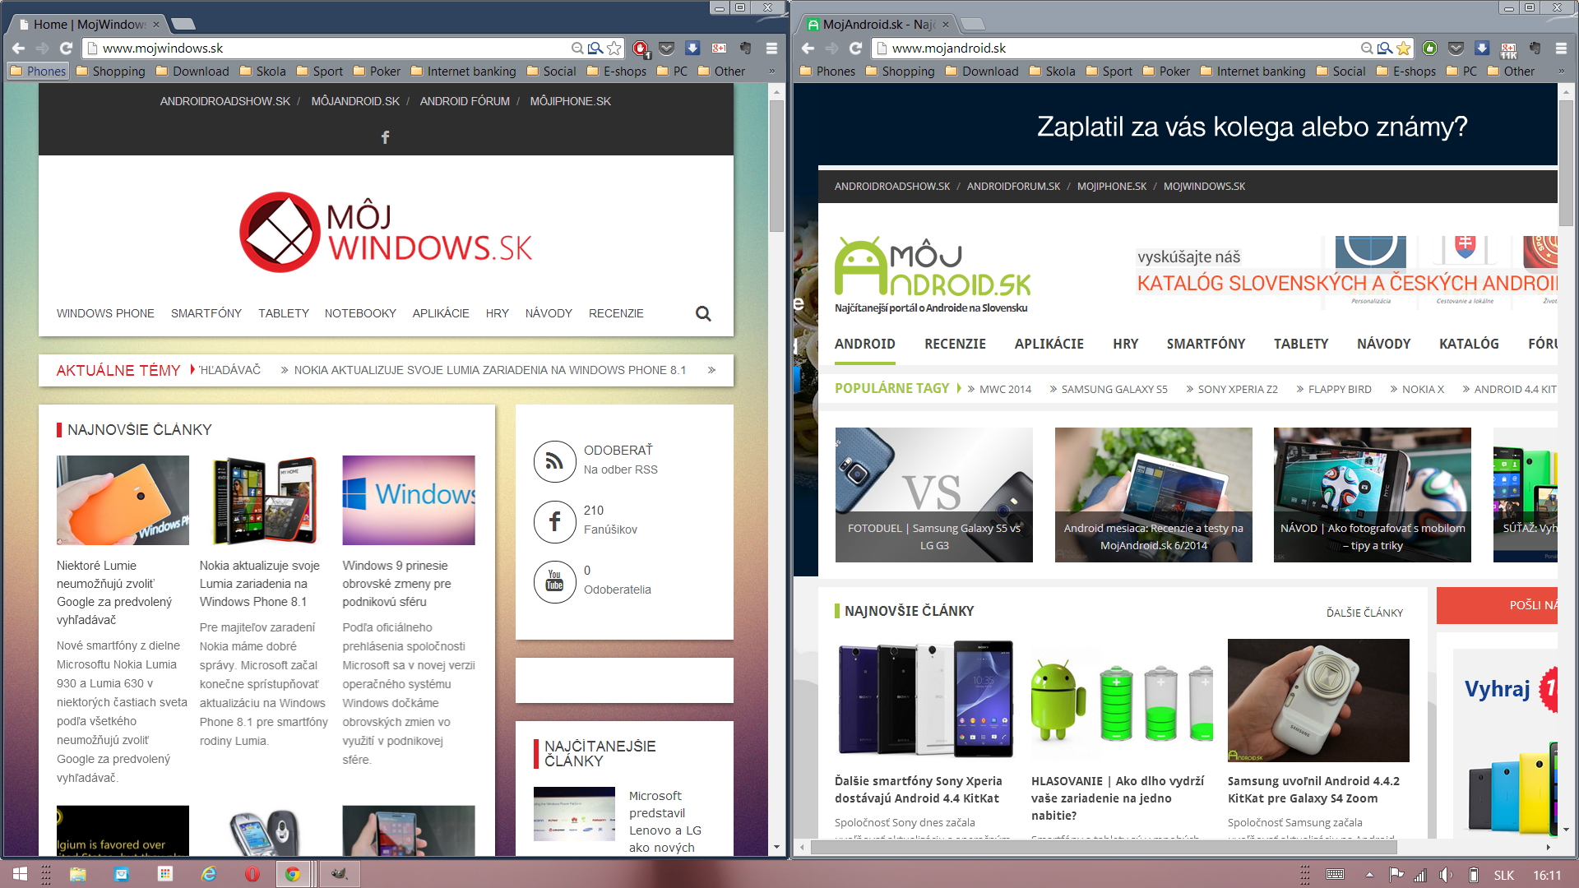Open KATALÓG menu on MojAndroid site
This screenshot has height=888, width=1579.
tap(1469, 344)
